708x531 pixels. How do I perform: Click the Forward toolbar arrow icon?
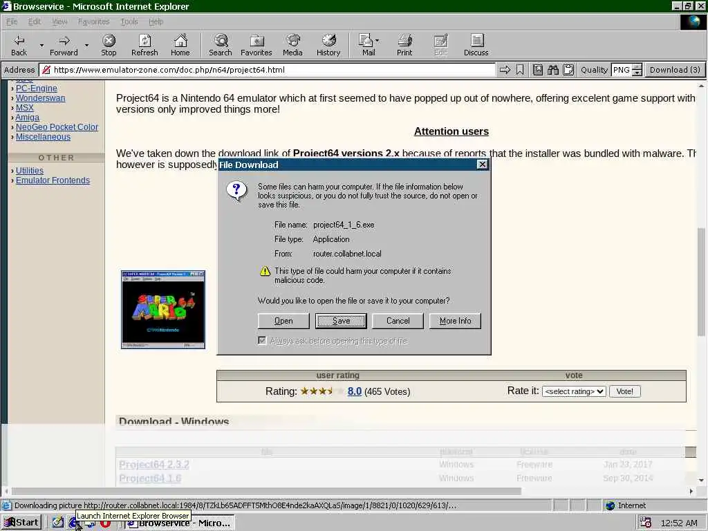point(64,41)
